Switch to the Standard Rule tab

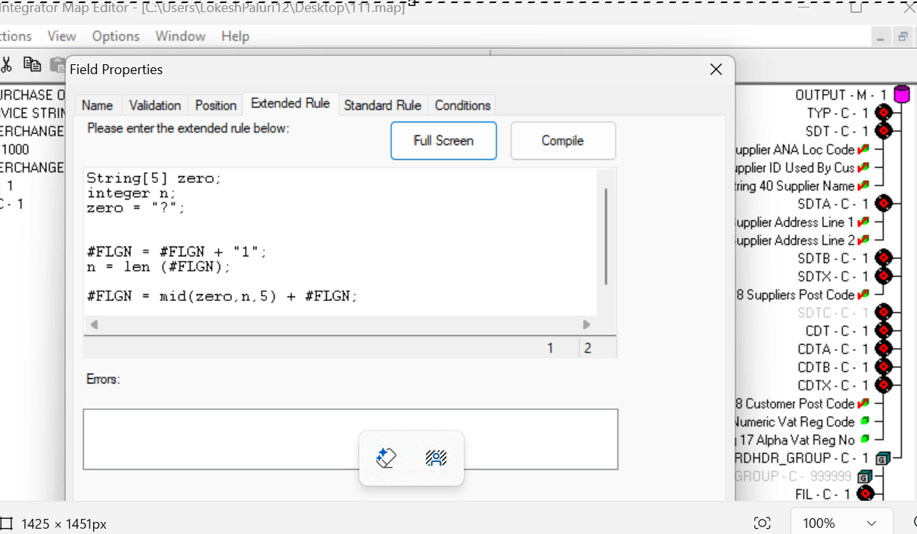[382, 105]
